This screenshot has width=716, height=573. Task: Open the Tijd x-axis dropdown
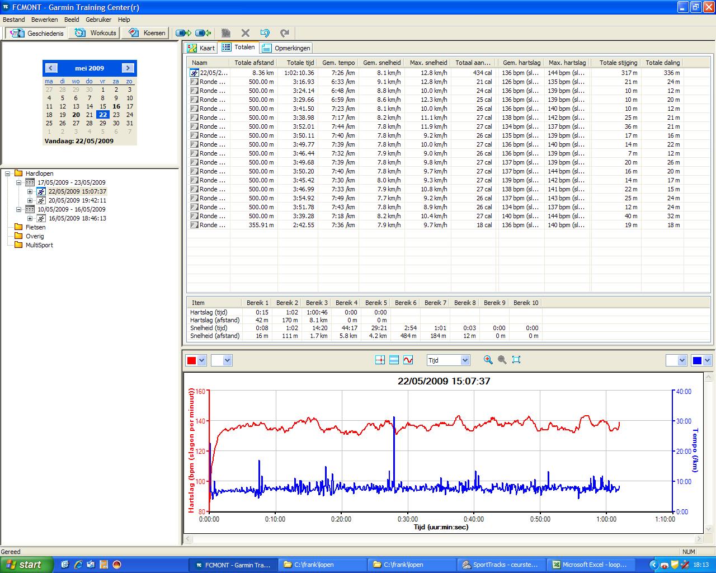pos(465,360)
